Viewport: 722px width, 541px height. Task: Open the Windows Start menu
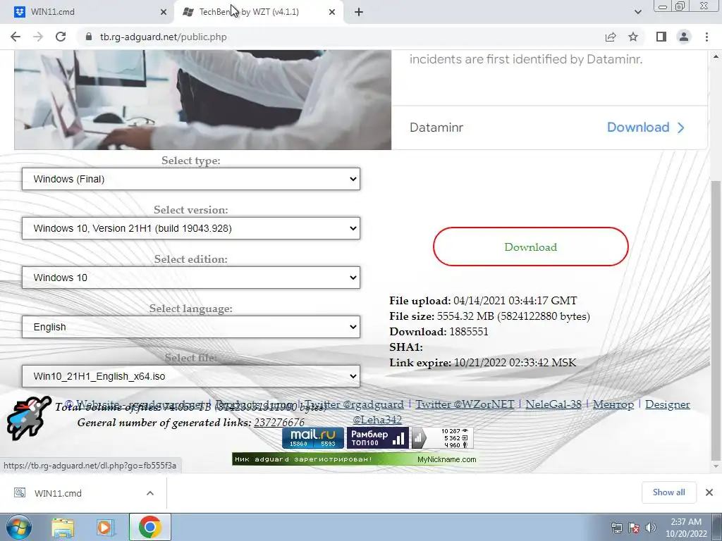(x=18, y=527)
